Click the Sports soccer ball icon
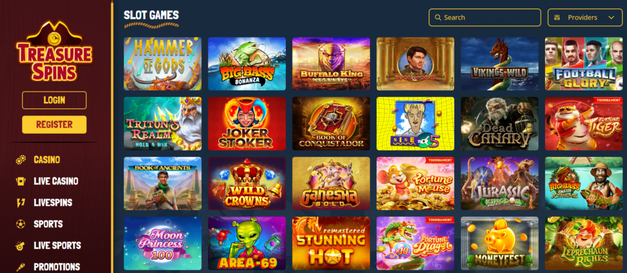627x273 pixels. [21, 224]
